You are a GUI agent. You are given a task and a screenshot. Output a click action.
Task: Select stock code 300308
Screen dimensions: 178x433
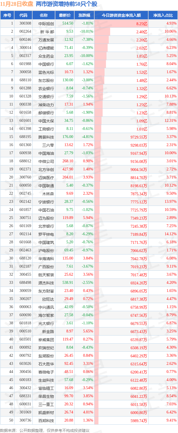pyautogui.click(x=25, y=24)
